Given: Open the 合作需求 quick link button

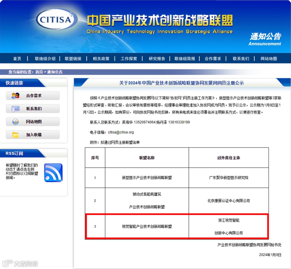Looking at the screenshot, I should tap(33, 96).
